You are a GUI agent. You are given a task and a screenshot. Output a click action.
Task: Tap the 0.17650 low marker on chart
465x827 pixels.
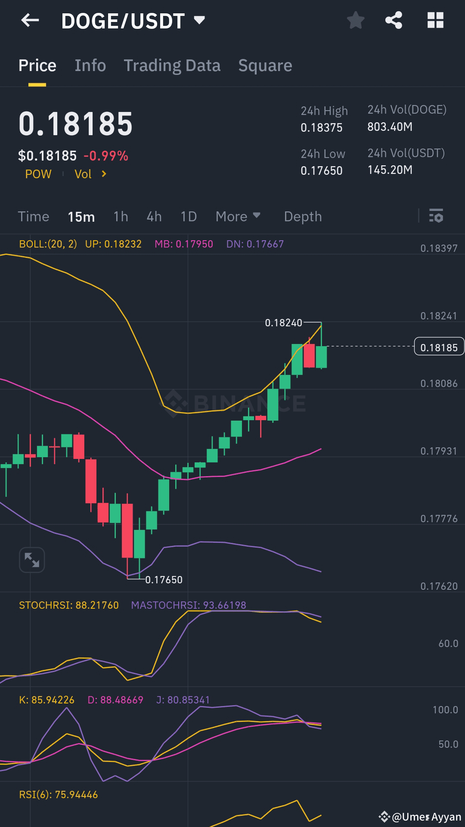(164, 580)
